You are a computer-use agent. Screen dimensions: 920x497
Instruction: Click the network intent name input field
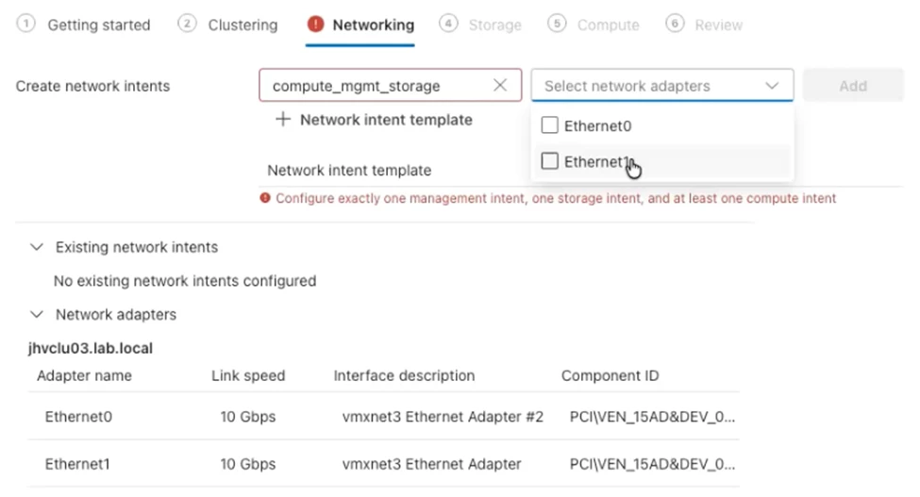[377, 86]
